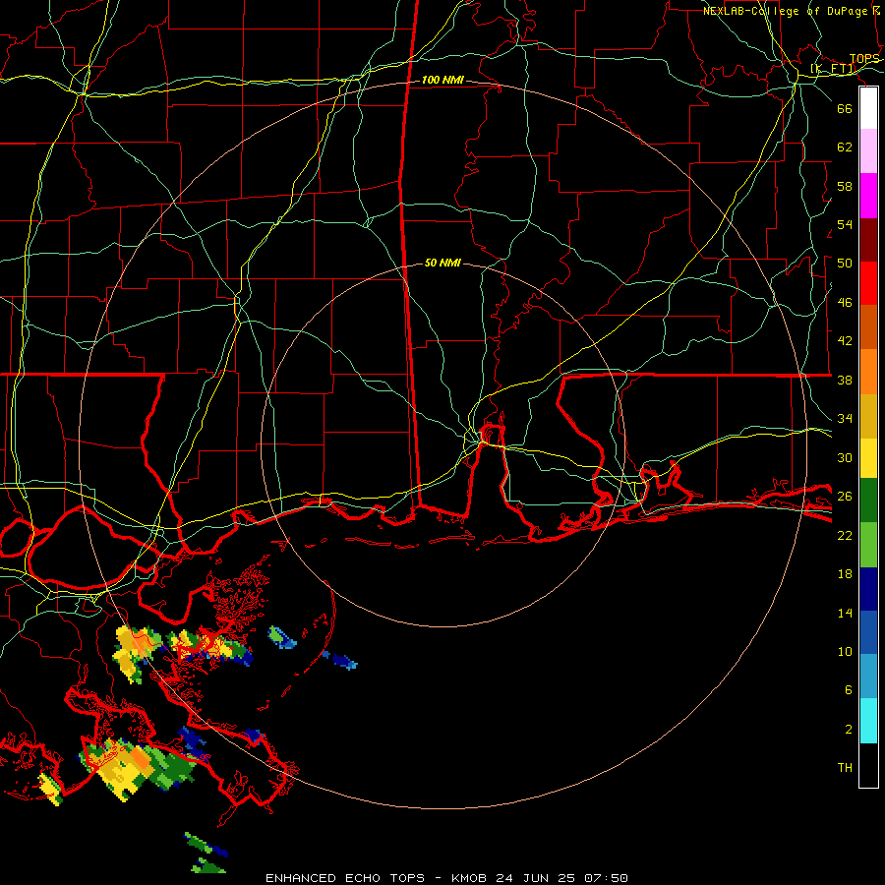Click the orange 42 kft legend swatch

(868, 372)
